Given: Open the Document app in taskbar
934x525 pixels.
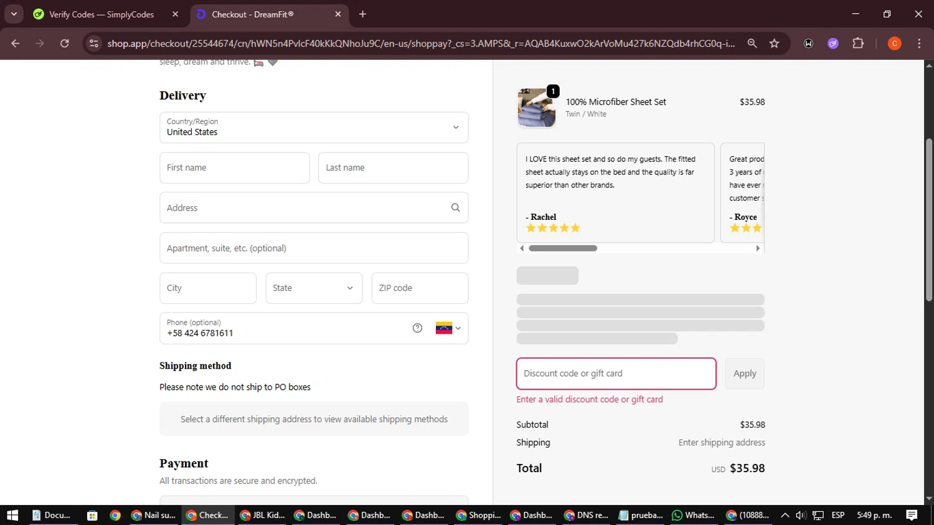Looking at the screenshot, I should (x=52, y=515).
